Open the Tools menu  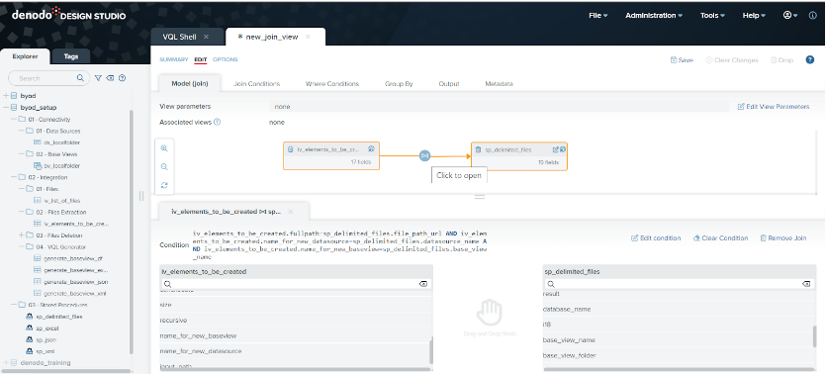tap(712, 15)
